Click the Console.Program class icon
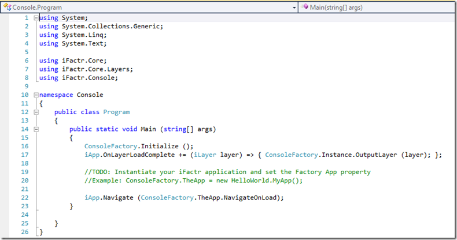The height and width of the screenshot is (240, 457). 8,7
